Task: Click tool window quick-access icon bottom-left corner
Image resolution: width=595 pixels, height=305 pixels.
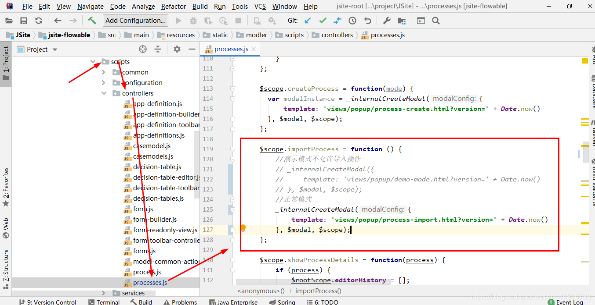Action: (x=5, y=287)
